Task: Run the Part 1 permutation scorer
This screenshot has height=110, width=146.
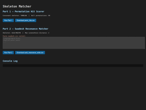Action: 8,20
